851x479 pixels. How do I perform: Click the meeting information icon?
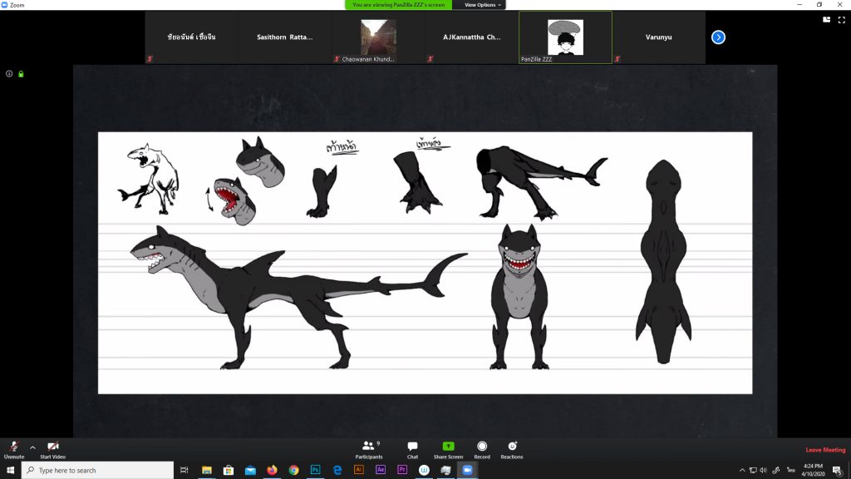pos(9,74)
